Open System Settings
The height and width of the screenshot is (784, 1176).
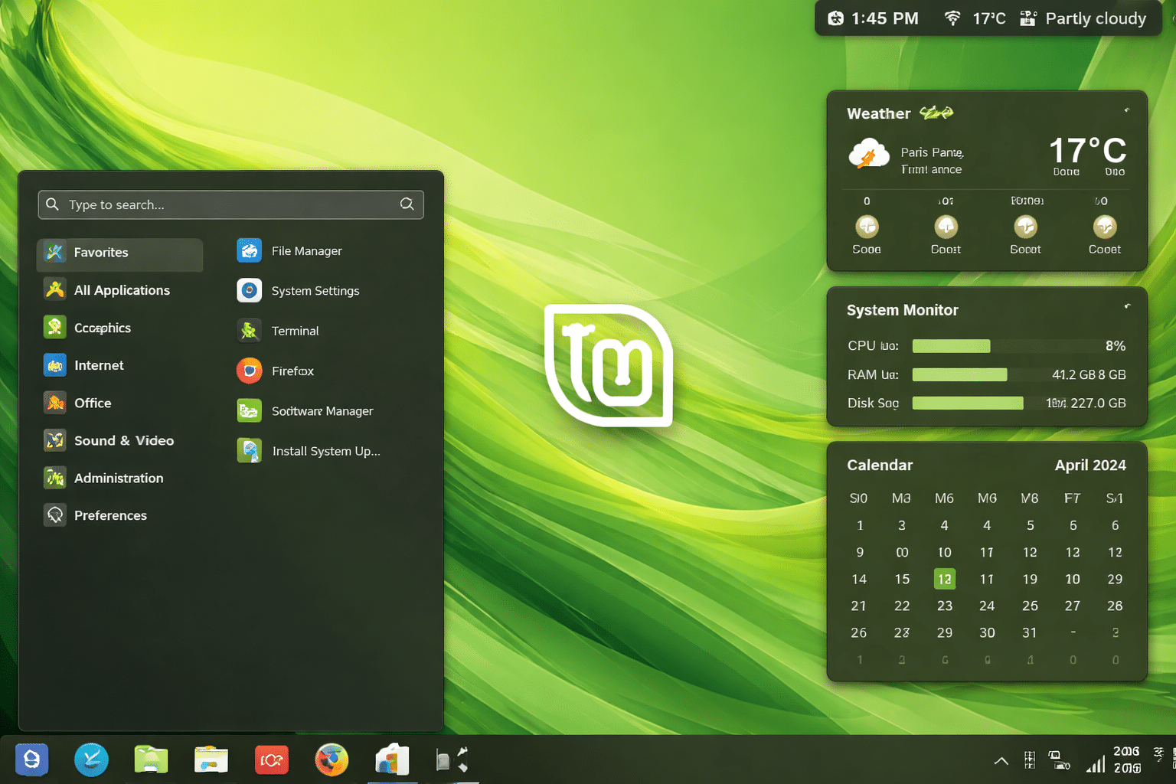click(315, 290)
